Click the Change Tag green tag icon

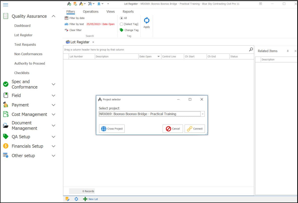[x=122, y=30]
